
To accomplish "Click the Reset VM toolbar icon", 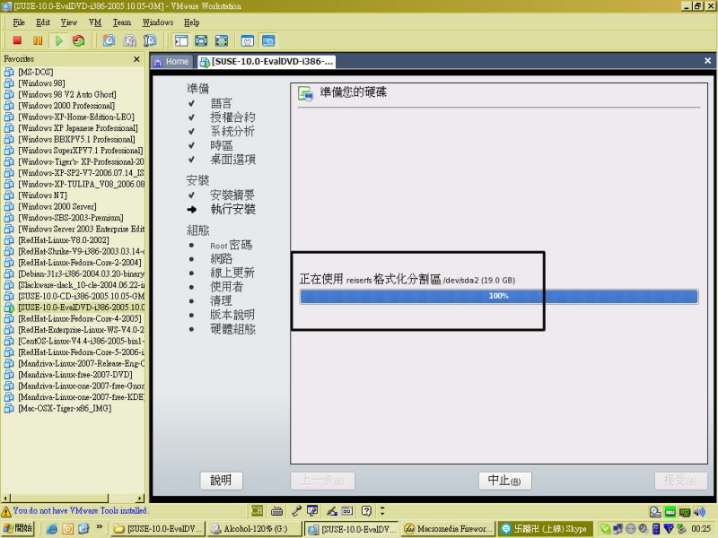I will coord(78,40).
